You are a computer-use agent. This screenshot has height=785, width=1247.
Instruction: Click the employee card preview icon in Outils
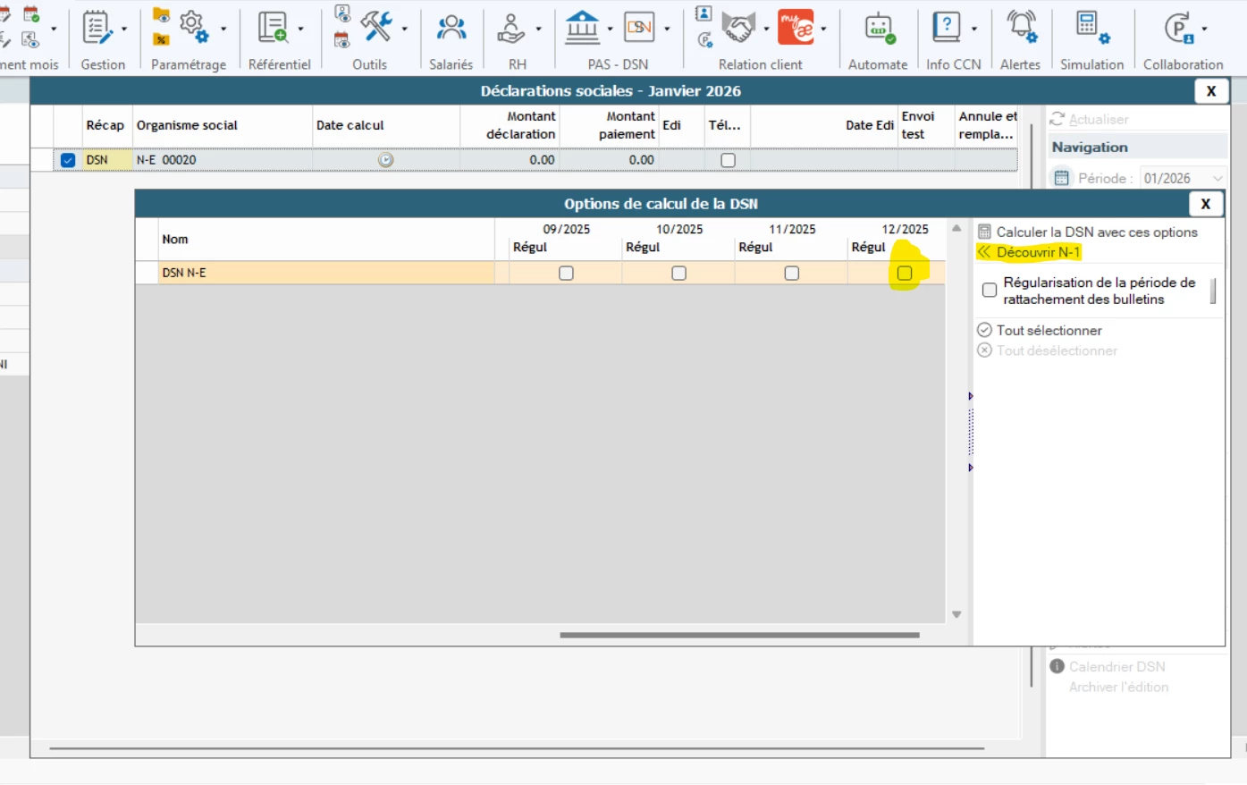pos(341,13)
